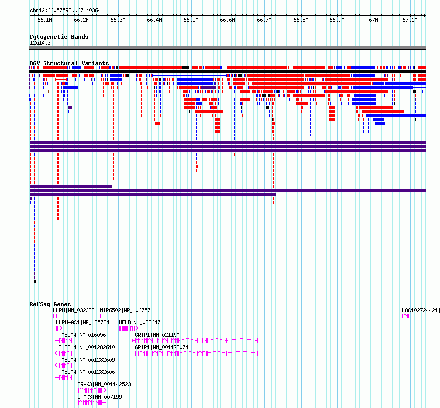Viewport: 440px width, 408px height.
Task: Select the TMBIM4 NM_001282609 transcript glyph
Action: (63, 365)
